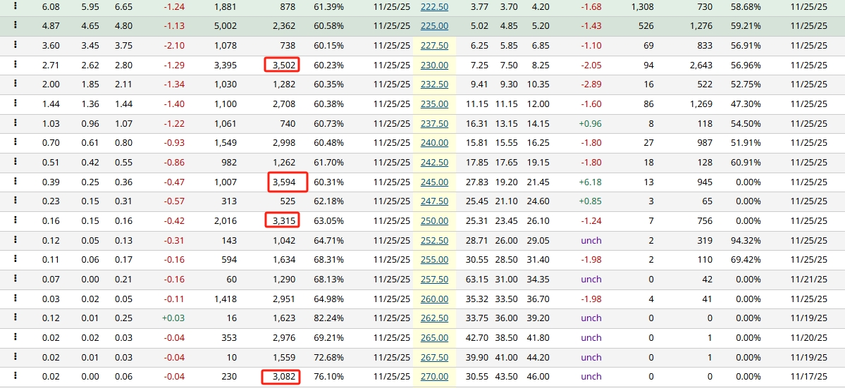This screenshot has height=388, width=845.
Task: Open the three-dot menu on the 270.00 row
Action: (x=15, y=376)
